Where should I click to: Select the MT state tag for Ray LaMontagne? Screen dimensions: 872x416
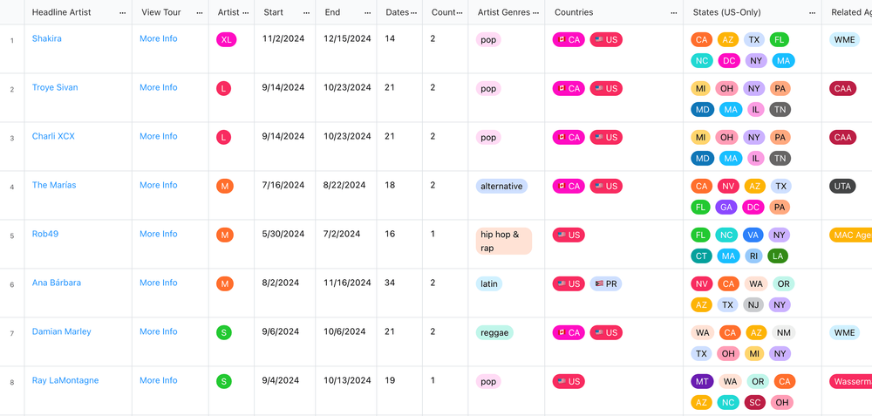(x=702, y=381)
